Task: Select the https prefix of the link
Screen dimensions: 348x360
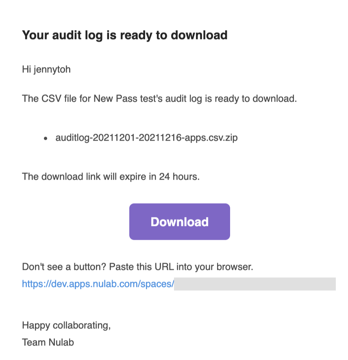Action: pos(32,284)
